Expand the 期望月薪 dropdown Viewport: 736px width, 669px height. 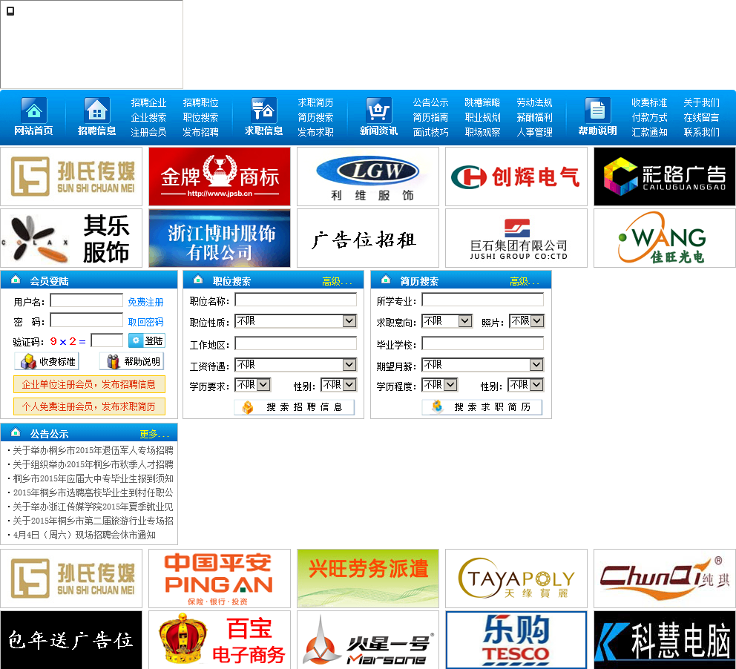(482, 364)
